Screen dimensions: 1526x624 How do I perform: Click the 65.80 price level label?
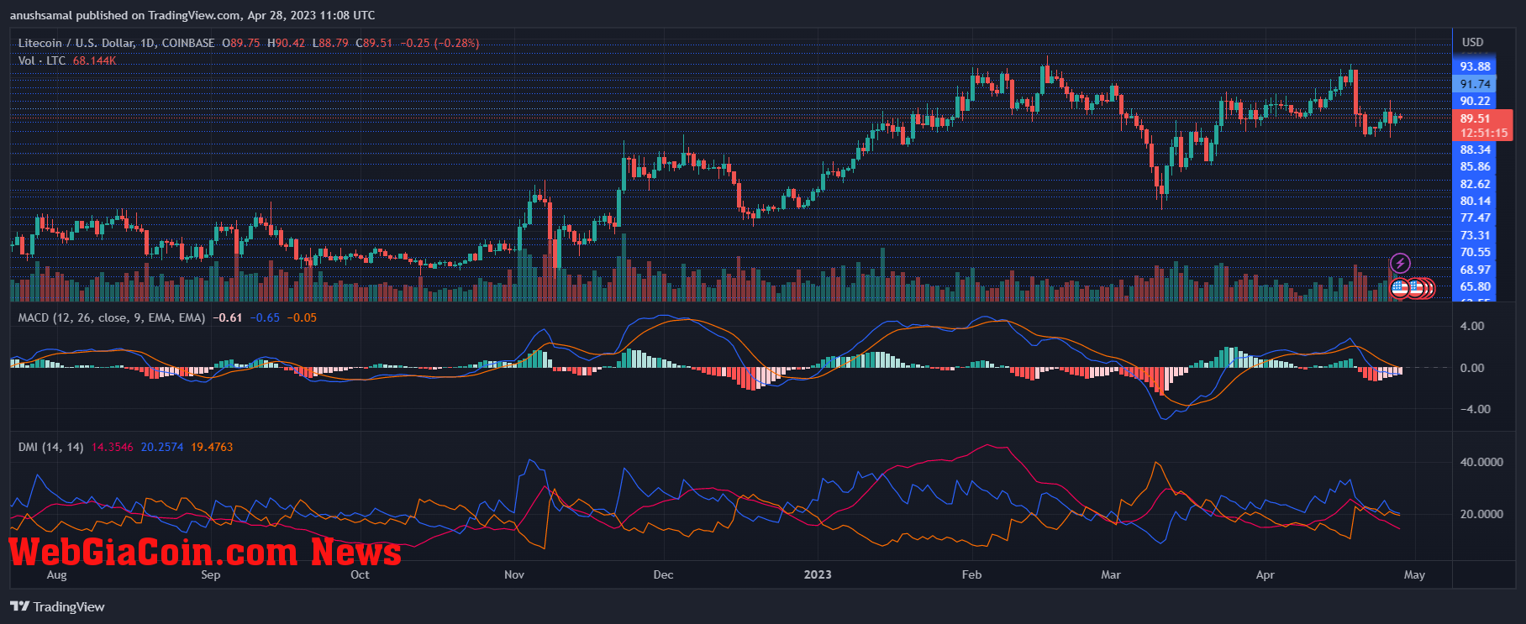click(x=1475, y=286)
